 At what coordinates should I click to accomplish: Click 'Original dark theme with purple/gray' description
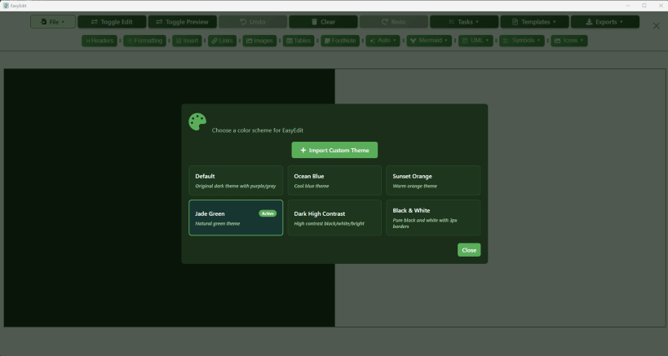pos(235,186)
